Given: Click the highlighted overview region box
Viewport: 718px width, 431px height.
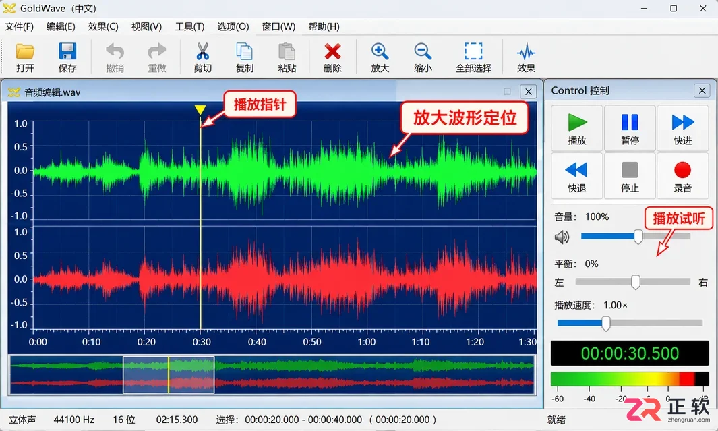Looking at the screenshot, I should (x=169, y=375).
